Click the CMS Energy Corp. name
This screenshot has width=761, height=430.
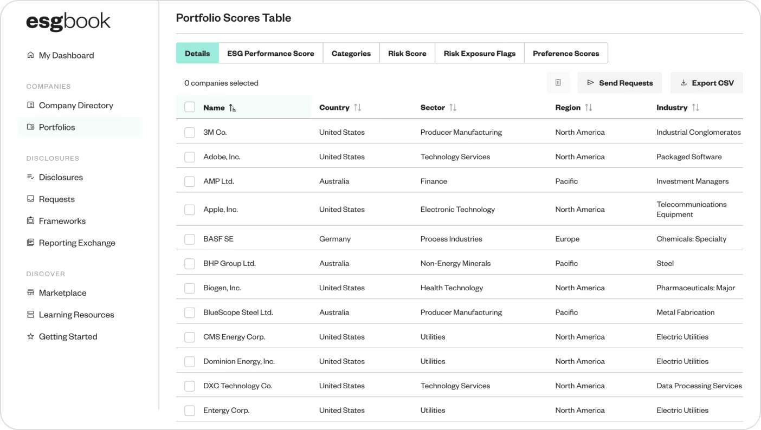(x=234, y=337)
